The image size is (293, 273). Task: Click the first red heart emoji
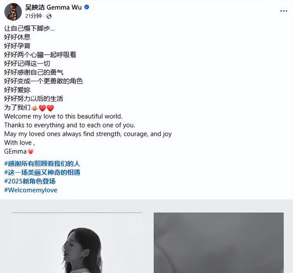[x=43, y=108]
